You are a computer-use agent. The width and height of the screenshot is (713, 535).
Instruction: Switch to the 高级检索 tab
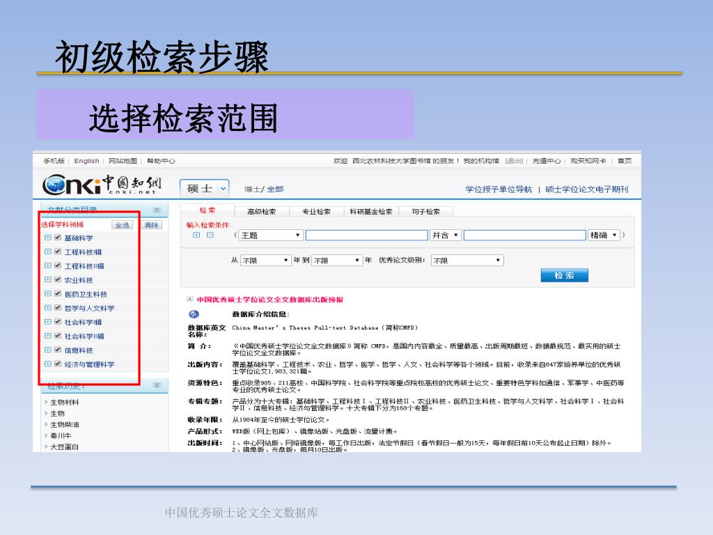(x=262, y=212)
